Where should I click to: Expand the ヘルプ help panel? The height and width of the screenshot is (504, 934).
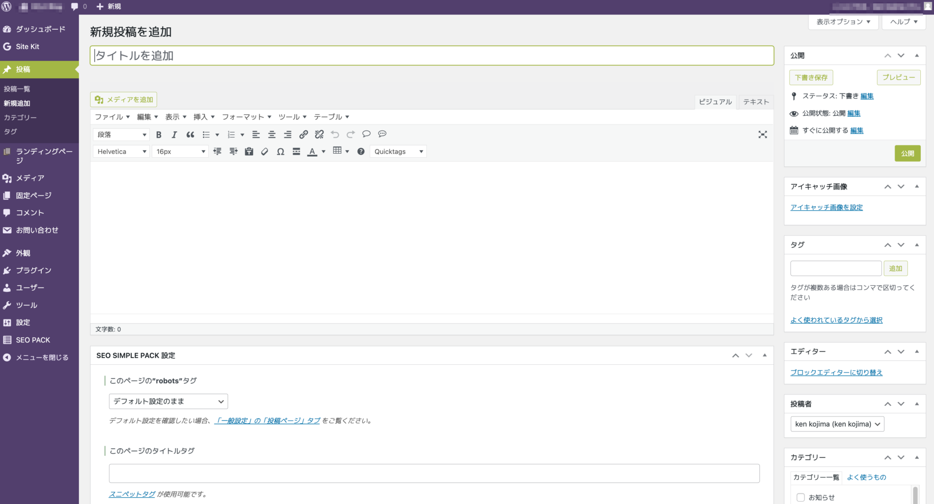tap(903, 22)
